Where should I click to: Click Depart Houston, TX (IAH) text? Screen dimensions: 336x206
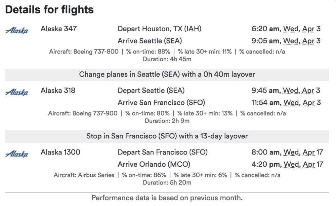click(x=159, y=29)
